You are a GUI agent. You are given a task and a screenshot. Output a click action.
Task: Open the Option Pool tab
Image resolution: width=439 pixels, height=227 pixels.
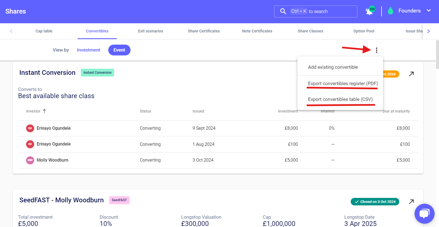click(364, 31)
